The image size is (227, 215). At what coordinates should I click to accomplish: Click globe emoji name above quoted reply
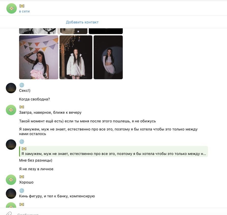coord(22,141)
